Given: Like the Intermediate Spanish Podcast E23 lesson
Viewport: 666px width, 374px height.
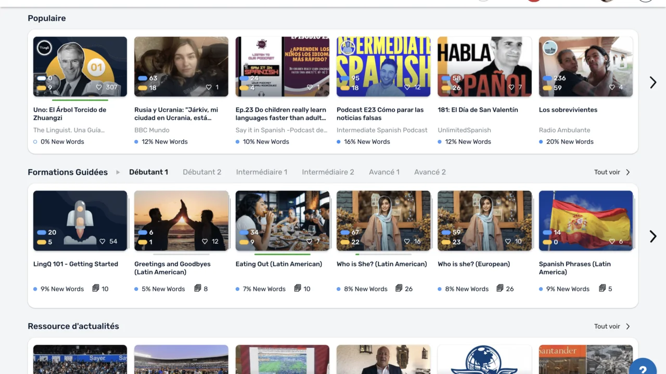Looking at the screenshot, I should click(x=407, y=87).
